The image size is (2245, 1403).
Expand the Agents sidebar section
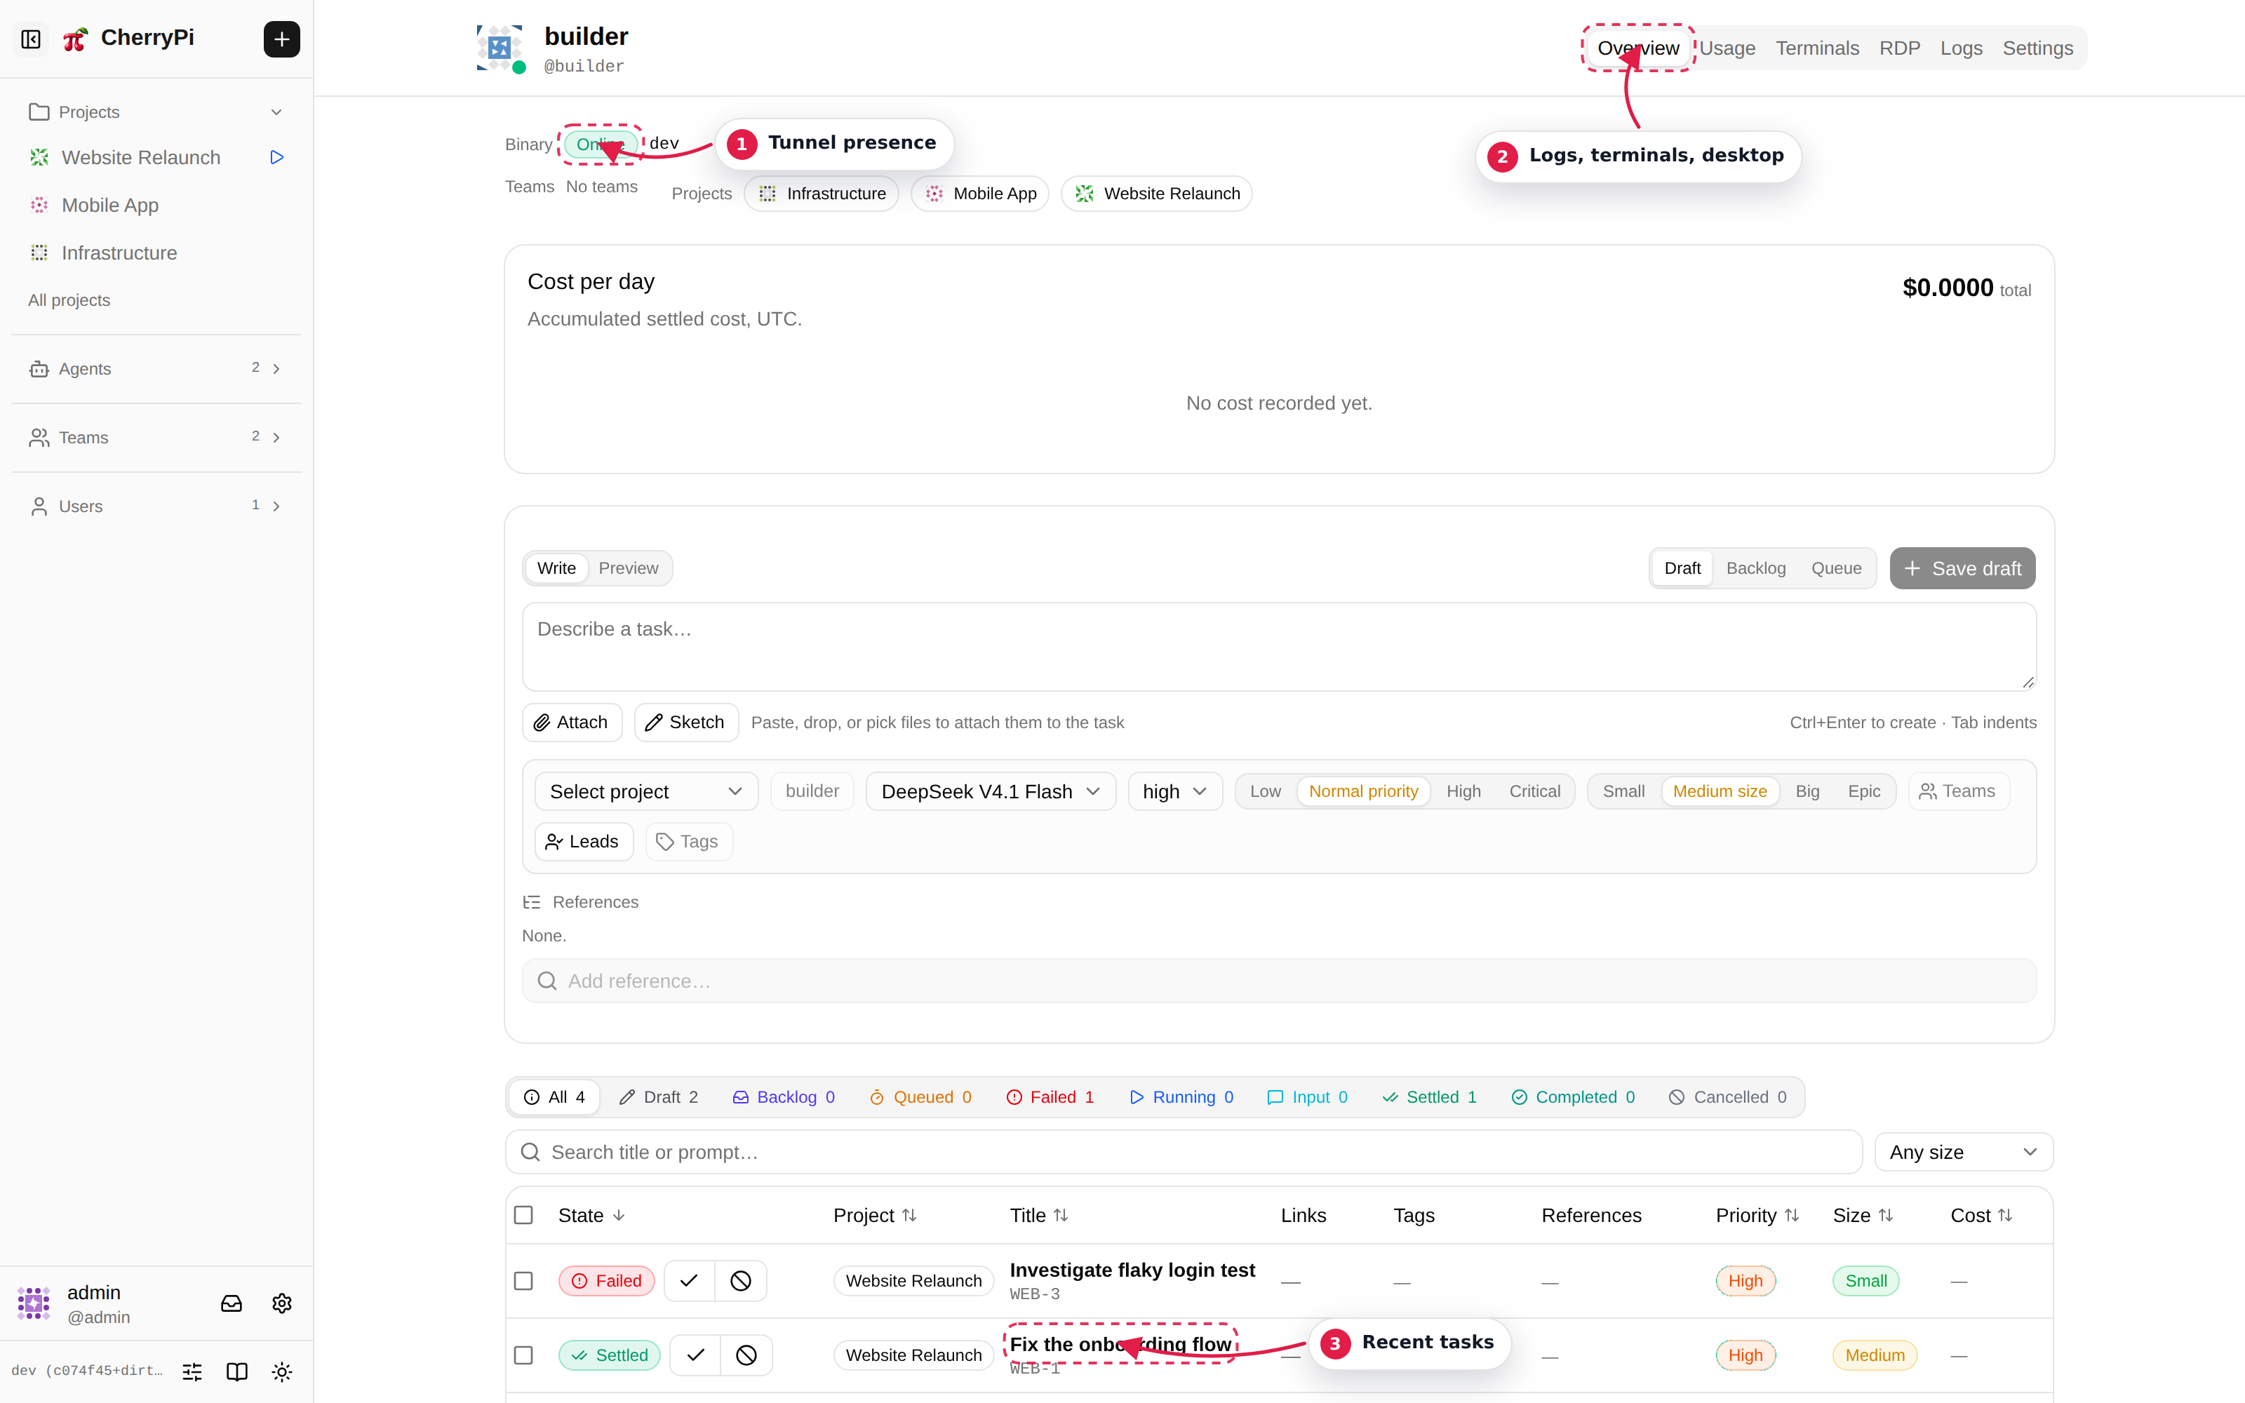(x=156, y=368)
